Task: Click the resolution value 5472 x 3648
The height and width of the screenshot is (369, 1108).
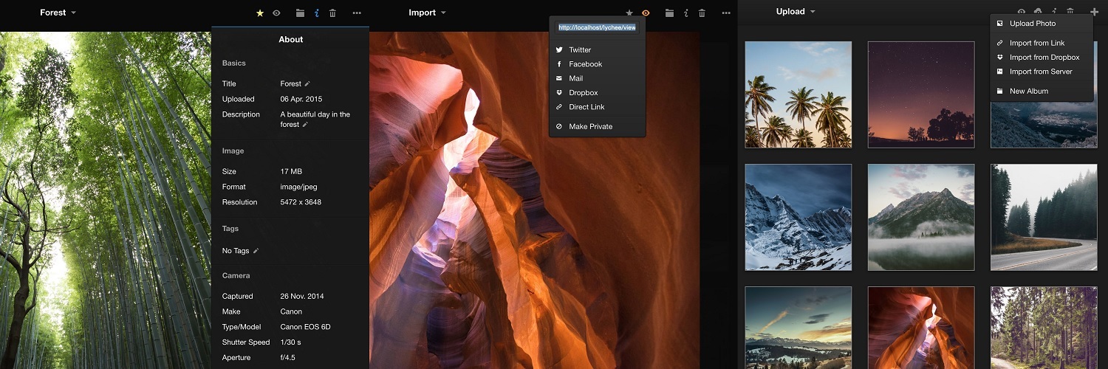Action: (x=301, y=202)
